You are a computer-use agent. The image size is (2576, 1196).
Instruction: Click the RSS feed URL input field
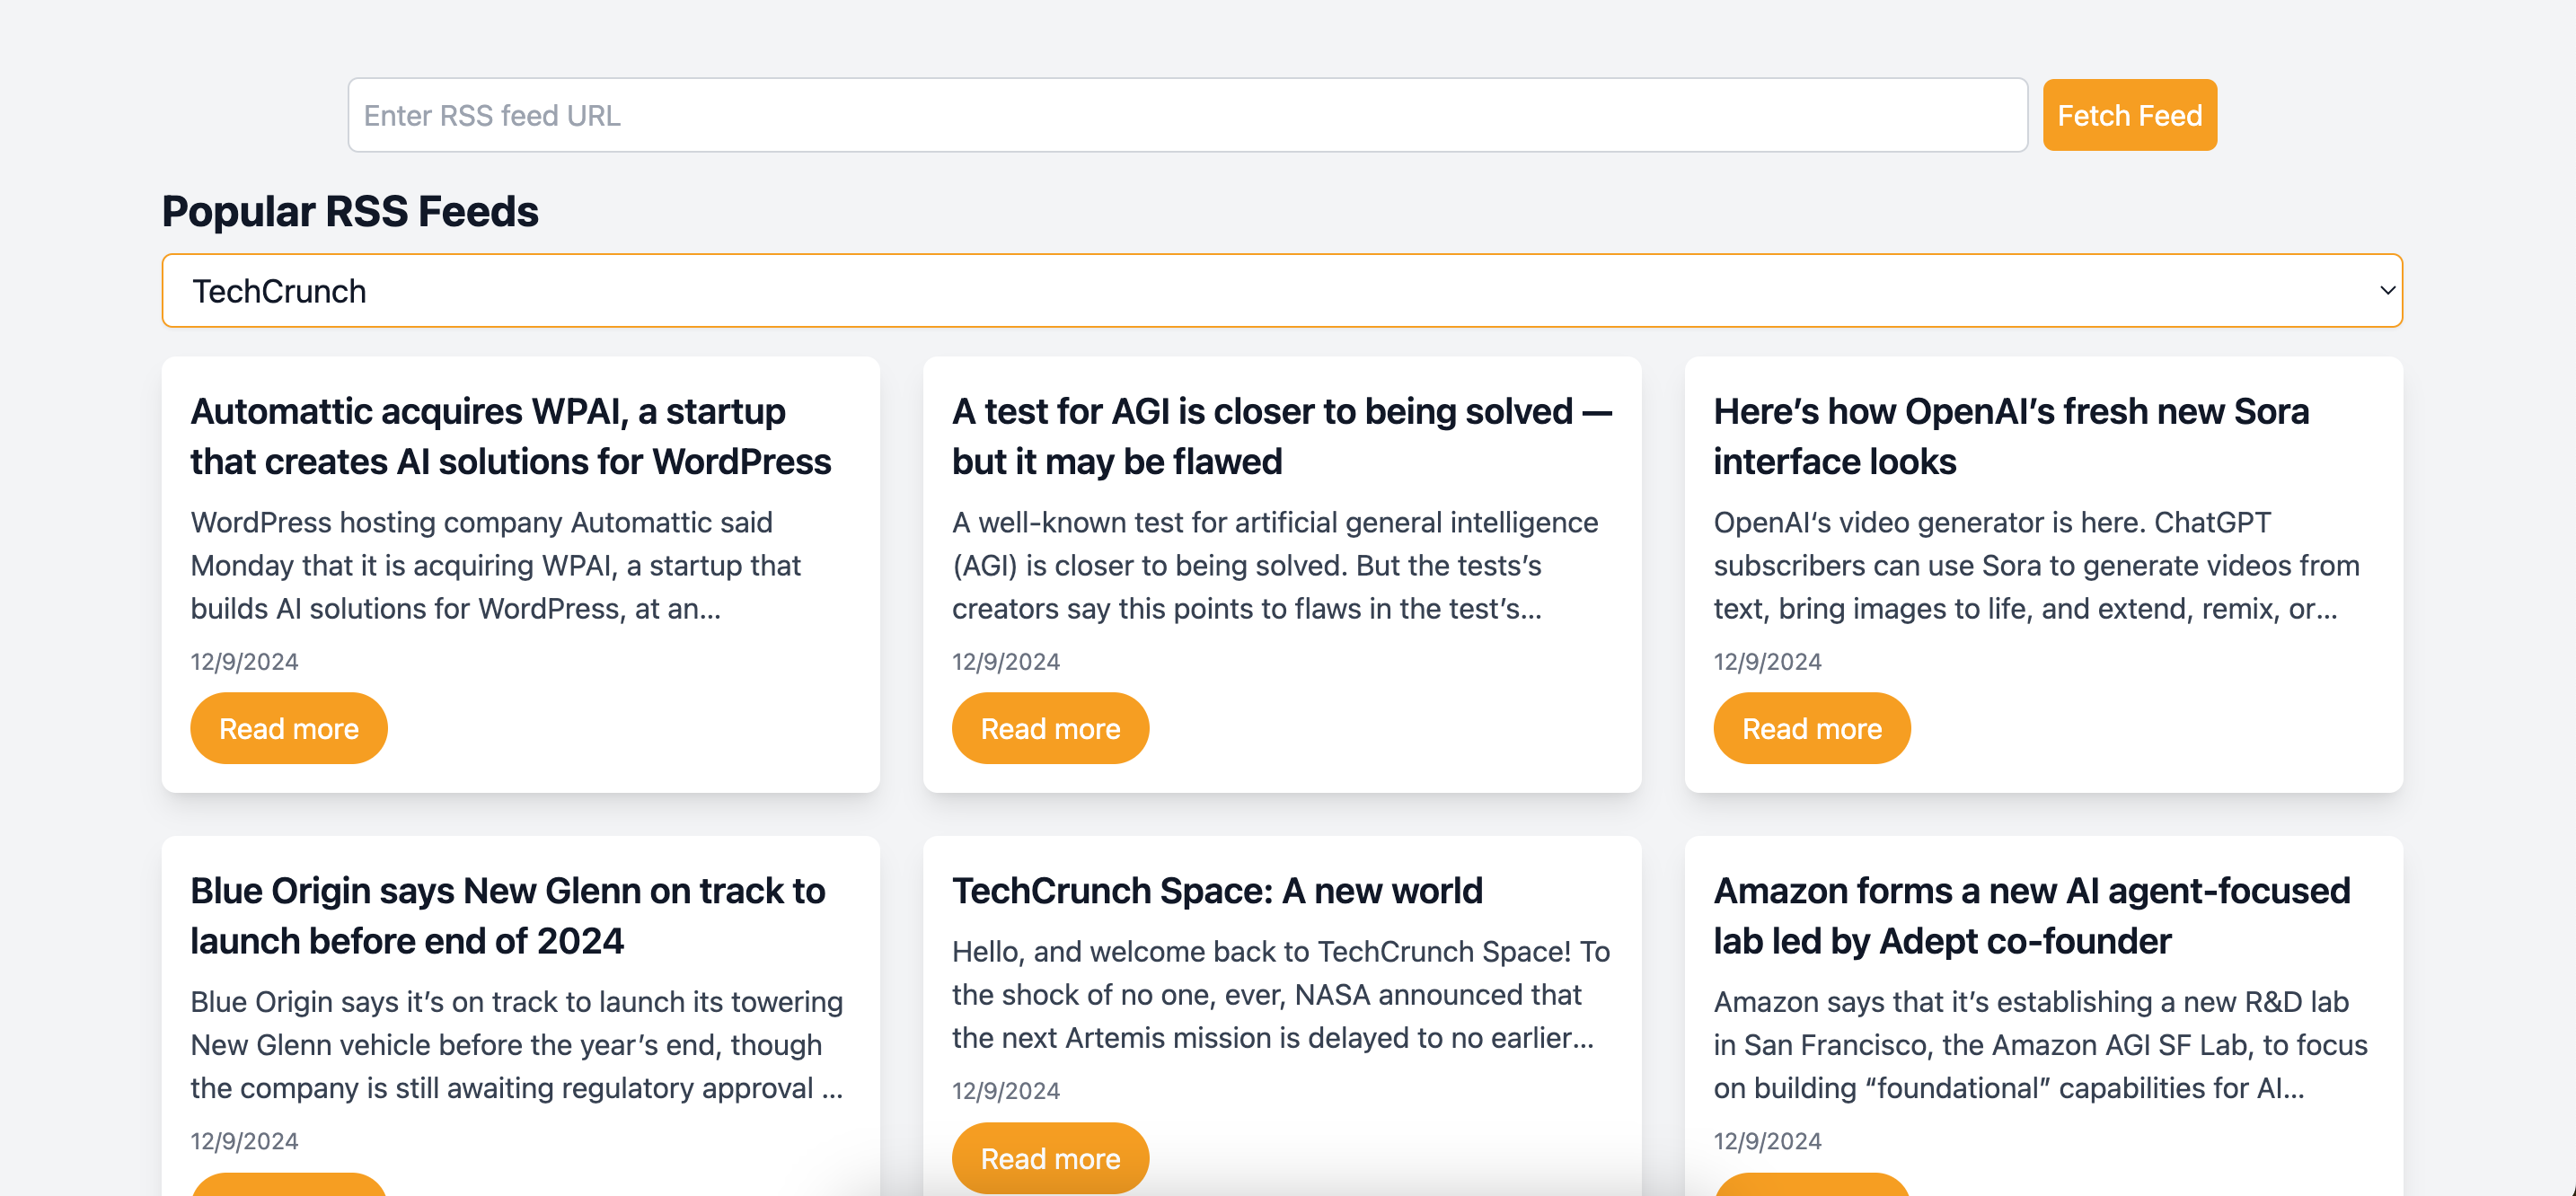point(1186,115)
